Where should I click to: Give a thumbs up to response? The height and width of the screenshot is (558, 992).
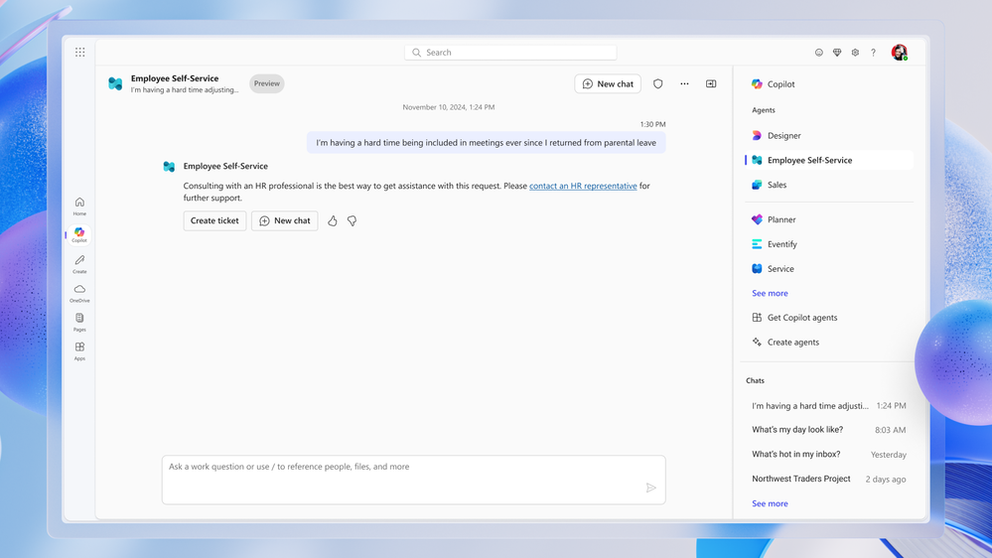tap(332, 220)
